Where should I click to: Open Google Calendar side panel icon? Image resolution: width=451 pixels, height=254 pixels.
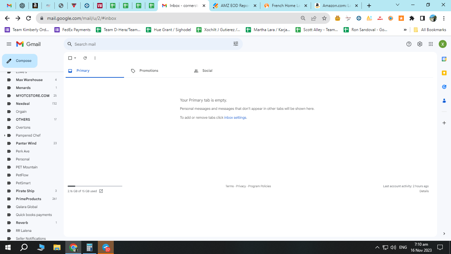(444, 59)
